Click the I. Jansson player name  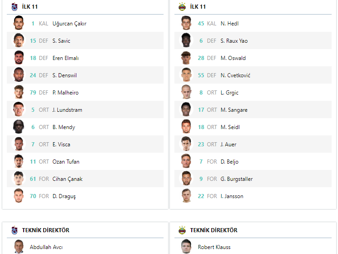pyautogui.click(x=232, y=196)
